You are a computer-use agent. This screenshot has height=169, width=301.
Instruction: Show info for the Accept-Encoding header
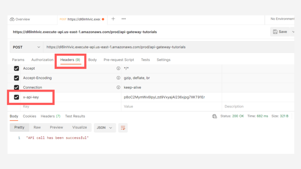pyautogui.click(x=118, y=78)
